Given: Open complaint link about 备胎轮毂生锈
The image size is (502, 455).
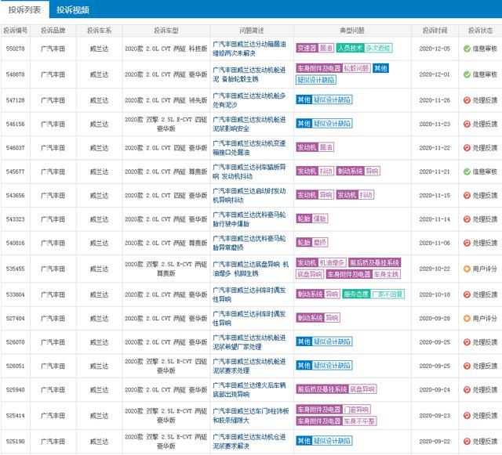Looking at the screenshot, I should tap(249, 74).
